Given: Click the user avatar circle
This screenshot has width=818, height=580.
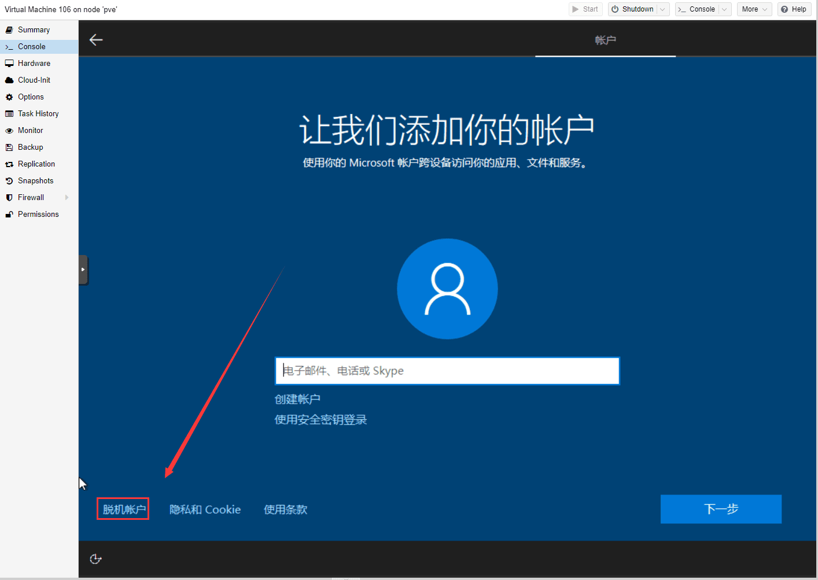Looking at the screenshot, I should (447, 289).
